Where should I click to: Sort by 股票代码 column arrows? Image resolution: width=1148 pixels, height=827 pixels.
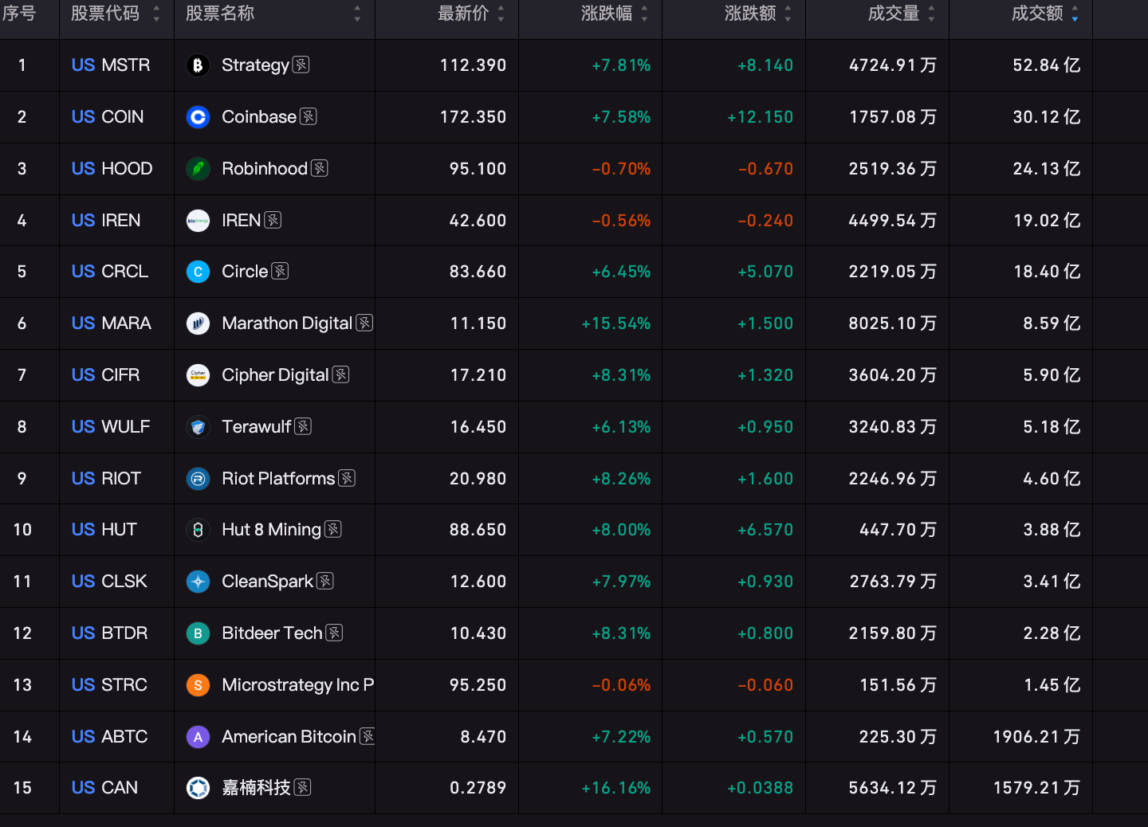(x=156, y=14)
